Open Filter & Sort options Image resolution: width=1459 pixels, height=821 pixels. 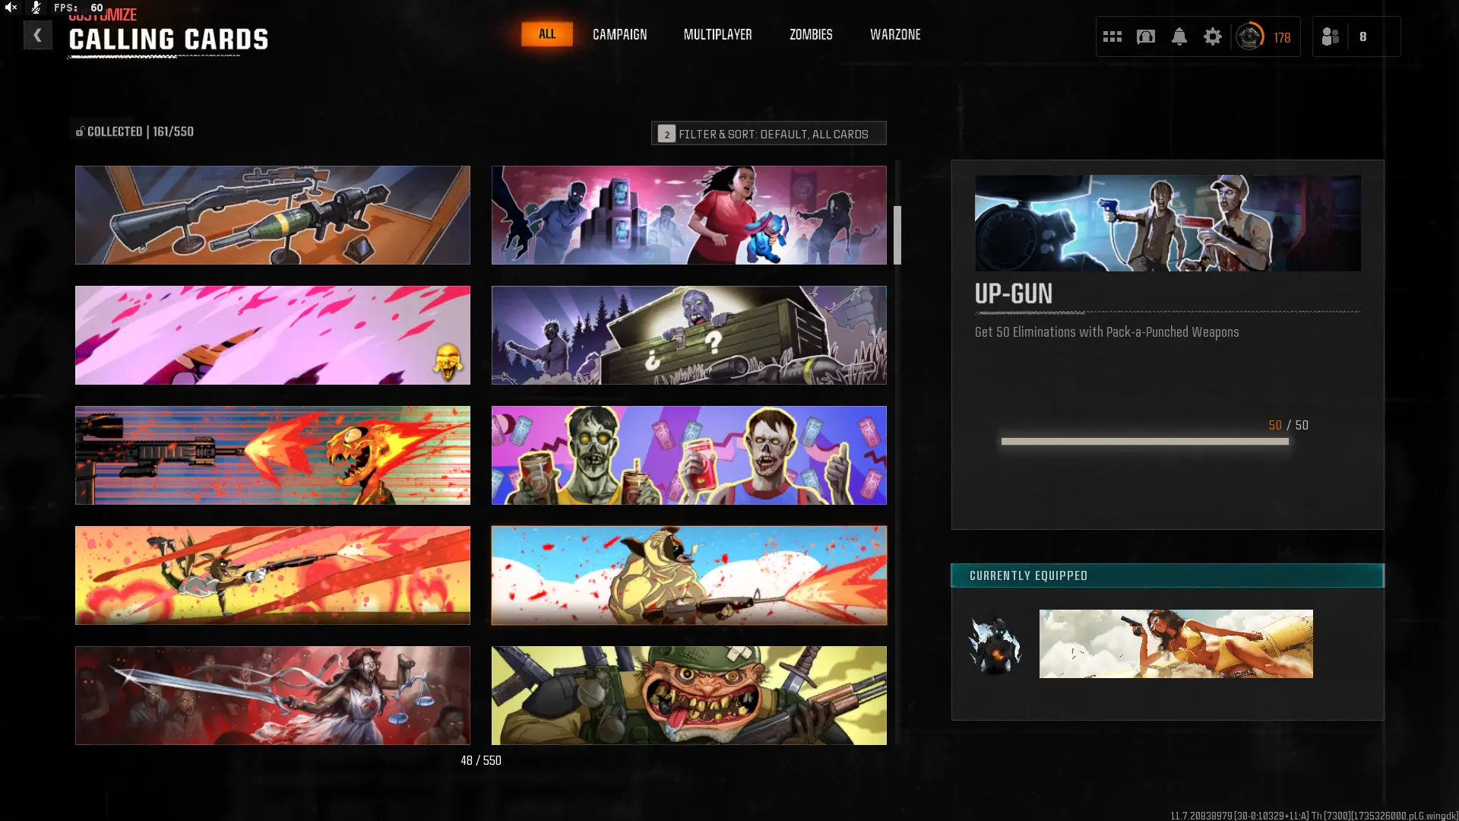768,134
